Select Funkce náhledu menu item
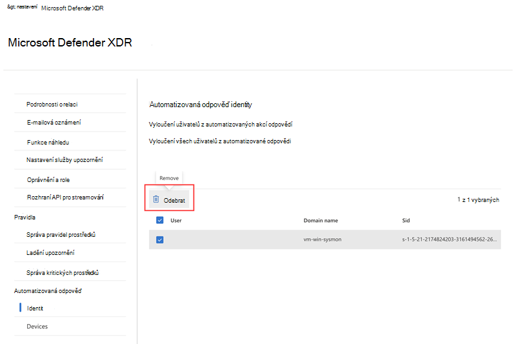This screenshot has height=344, width=516. pos(48,142)
